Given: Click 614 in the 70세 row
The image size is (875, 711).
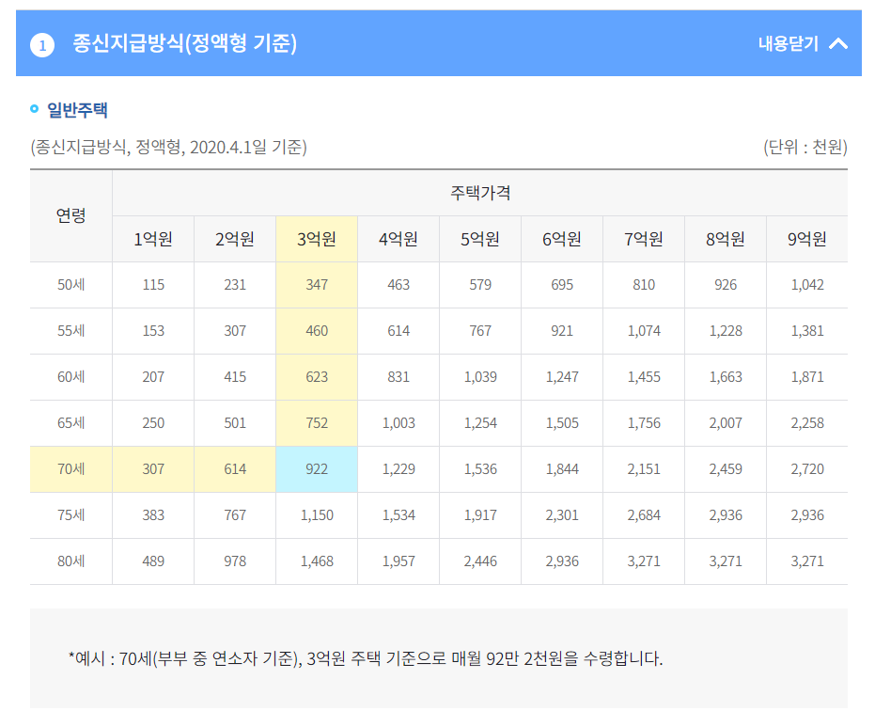Looking at the screenshot, I should [x=235, y=469].
